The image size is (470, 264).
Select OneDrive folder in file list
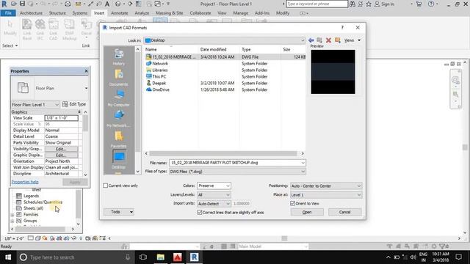(161, 89)
